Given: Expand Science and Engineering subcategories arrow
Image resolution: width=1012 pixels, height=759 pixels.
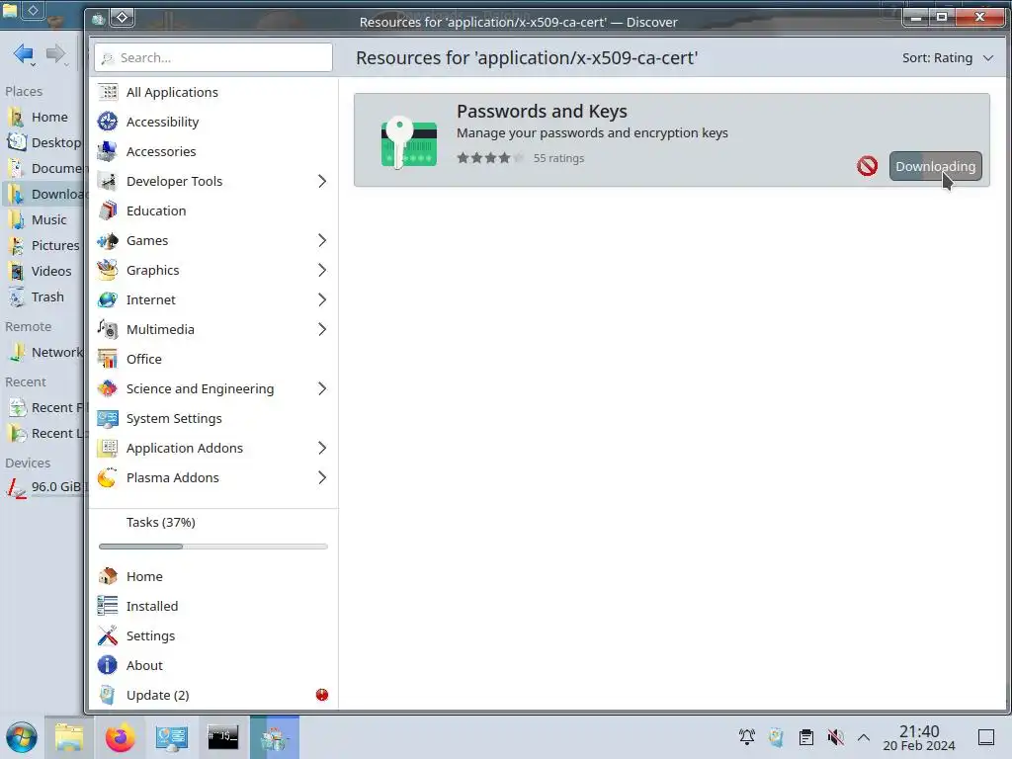Looking at the screenshot, I should pyautogui.click(x=322, y=389).
